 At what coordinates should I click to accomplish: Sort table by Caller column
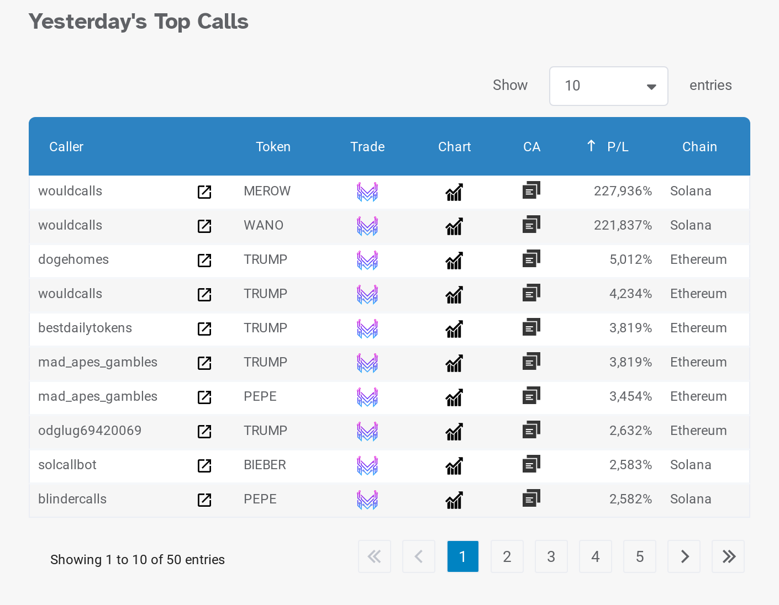click(x=66, y=147)
